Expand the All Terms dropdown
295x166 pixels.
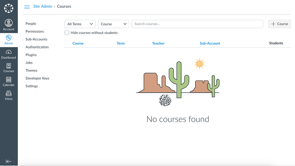tap(80, 24)
